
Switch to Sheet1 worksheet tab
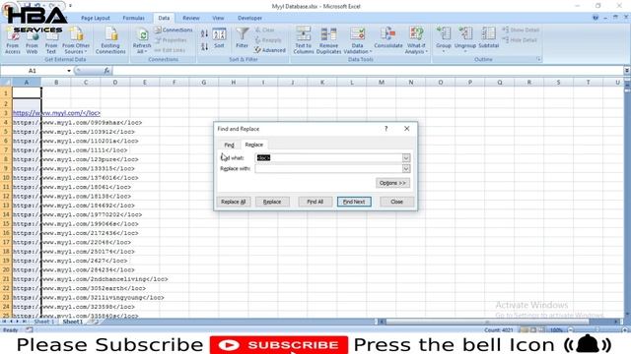click(73, 322)
